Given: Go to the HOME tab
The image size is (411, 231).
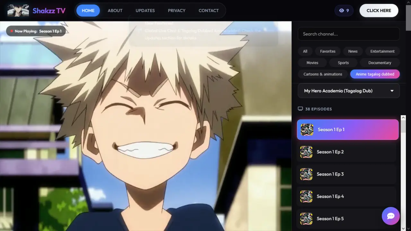Looking at the screenshot, I should tap(88, 11).
